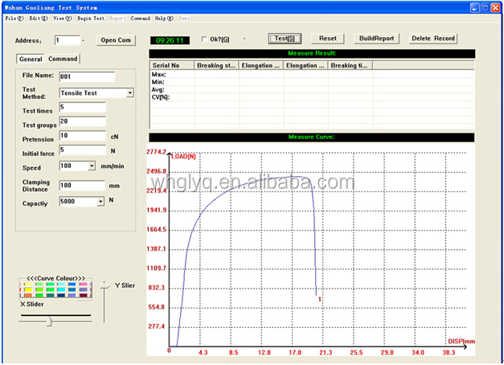The image size is (504, 365).
Task: Click the Initial force input field
Action: click(x=83, y=150)
